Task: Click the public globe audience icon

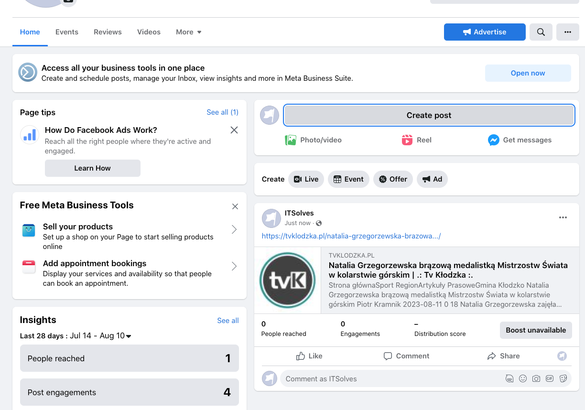Action: pyautogui.click(x=319, y=223)
